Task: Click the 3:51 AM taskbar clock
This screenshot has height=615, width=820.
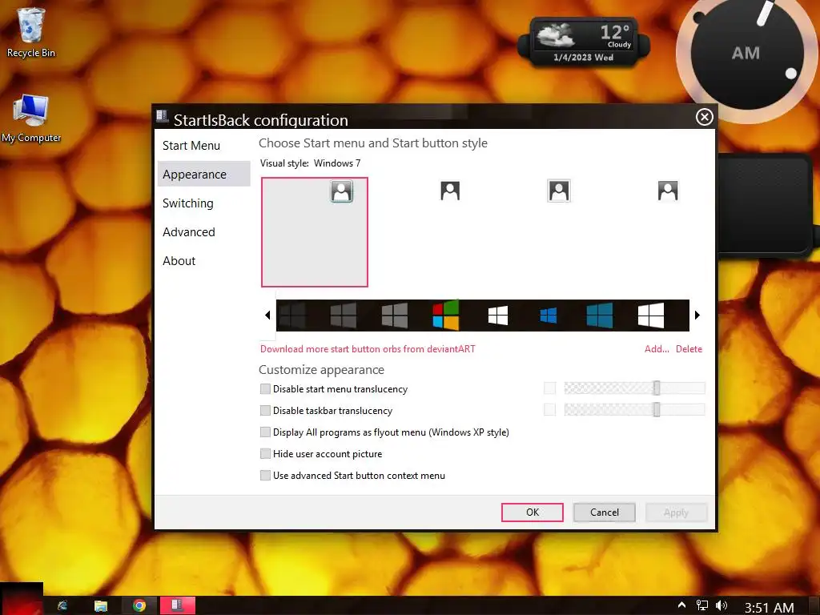Action: tap(769, 607)
